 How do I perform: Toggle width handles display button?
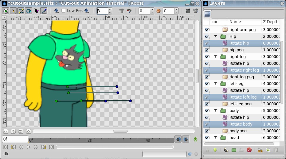(x=36, y=11)
